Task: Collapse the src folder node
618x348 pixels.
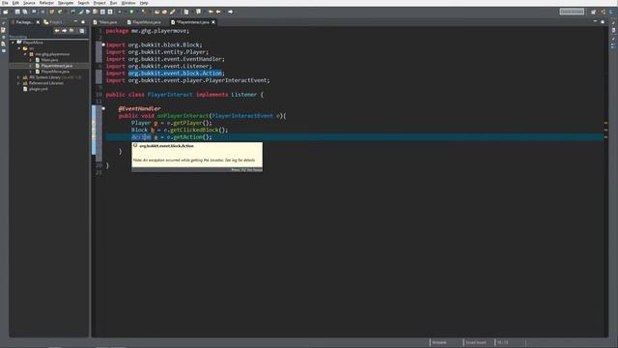Action: click(x=19, y=48)
